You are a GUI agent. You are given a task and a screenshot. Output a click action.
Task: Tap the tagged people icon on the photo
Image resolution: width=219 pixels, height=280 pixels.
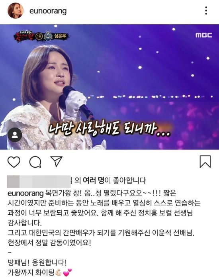point(15,135)
